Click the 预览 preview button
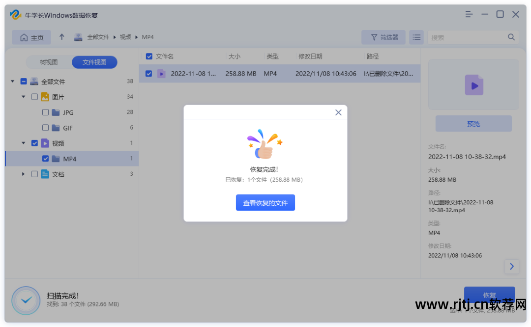 [x=473, y=124]
